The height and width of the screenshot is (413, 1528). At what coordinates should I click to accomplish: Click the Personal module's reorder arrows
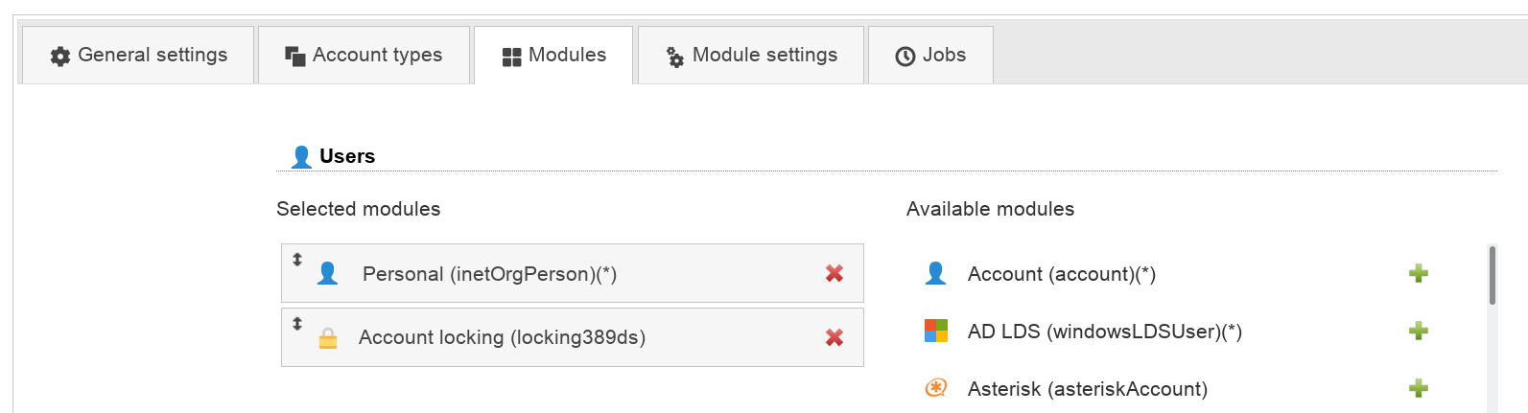297,260
